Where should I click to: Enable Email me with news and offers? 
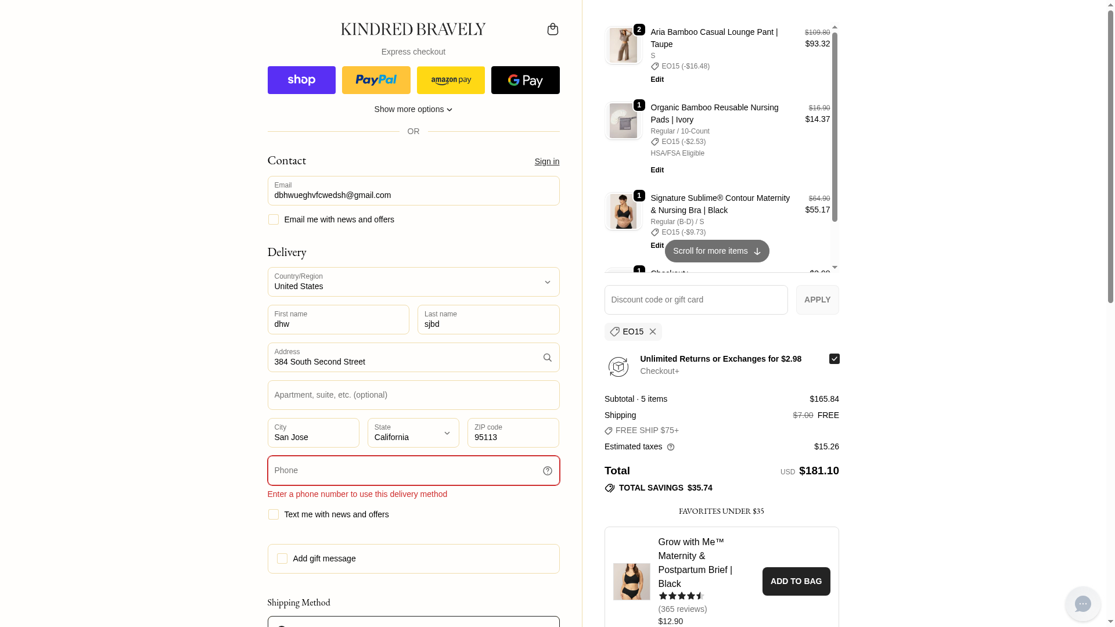274,219
